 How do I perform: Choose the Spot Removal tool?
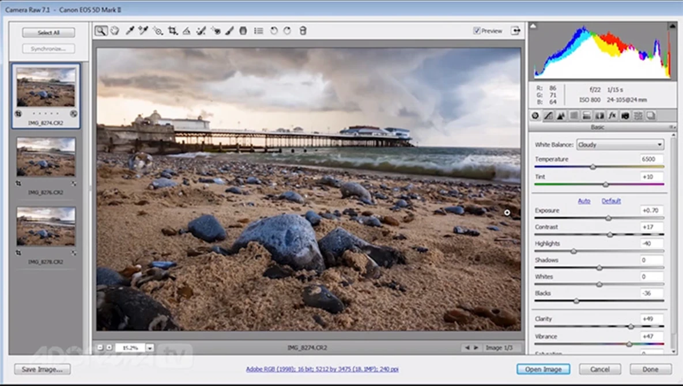(x=201, y=31)
